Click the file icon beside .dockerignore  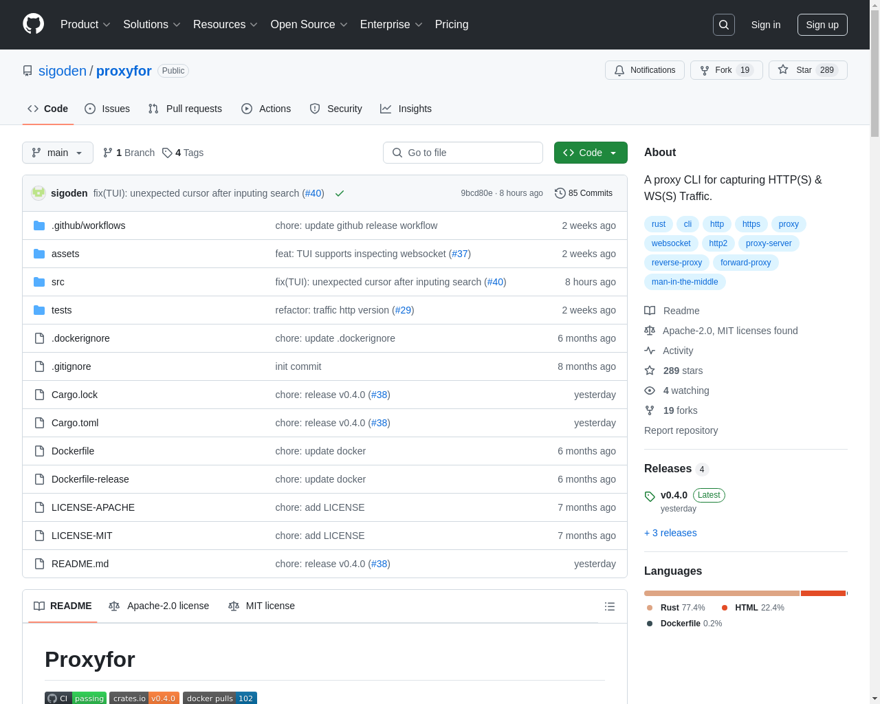pyautogui.click(x=39, y=338)
